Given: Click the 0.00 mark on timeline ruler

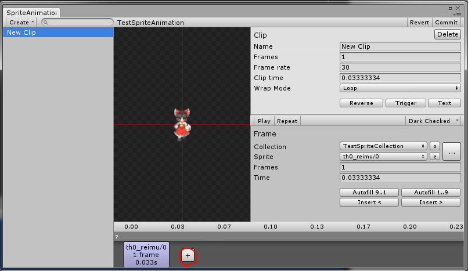Looking at the screenshot, I should point(131,226).
